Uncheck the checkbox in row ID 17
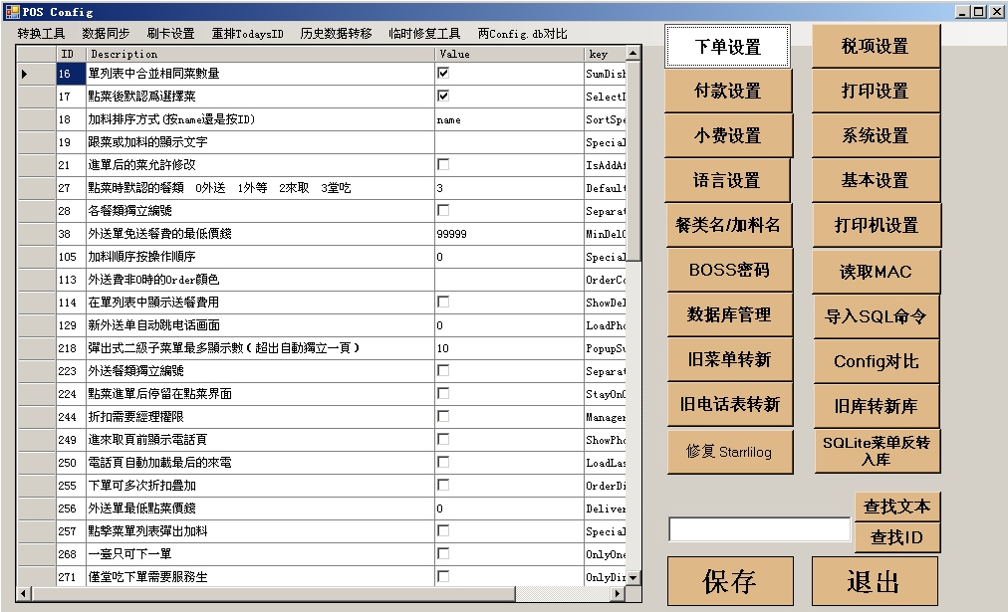The image size is (1008, 612). coord(443,97)
